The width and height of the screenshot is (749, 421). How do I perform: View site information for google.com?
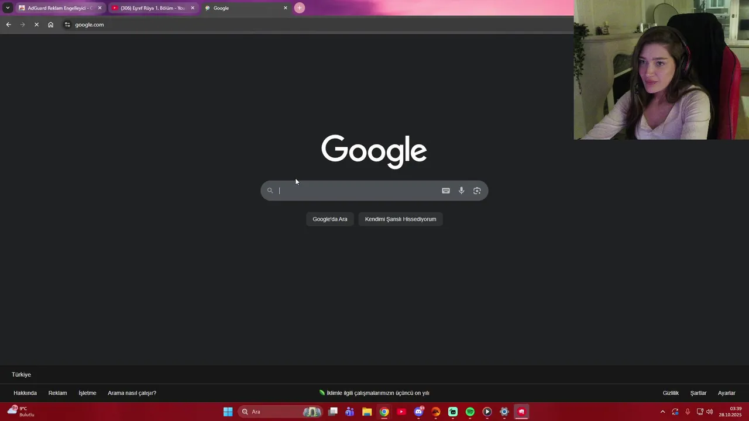click(67, 25)
